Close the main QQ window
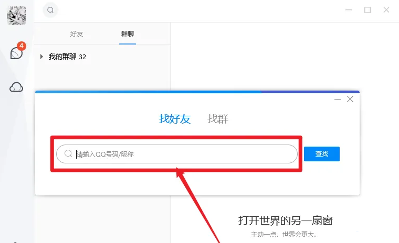This screenshot has height=243, width=399. [386, 10]
